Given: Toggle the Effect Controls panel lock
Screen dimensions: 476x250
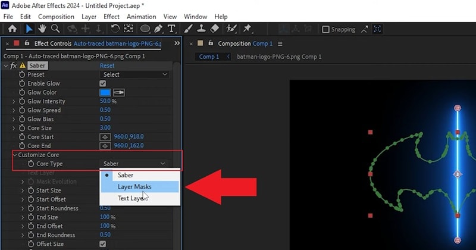Looking at the screenshot, I should [27, 43].
